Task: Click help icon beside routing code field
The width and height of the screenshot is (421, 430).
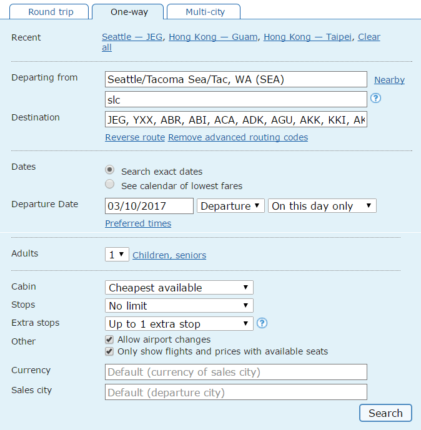Action: (376, 99)
